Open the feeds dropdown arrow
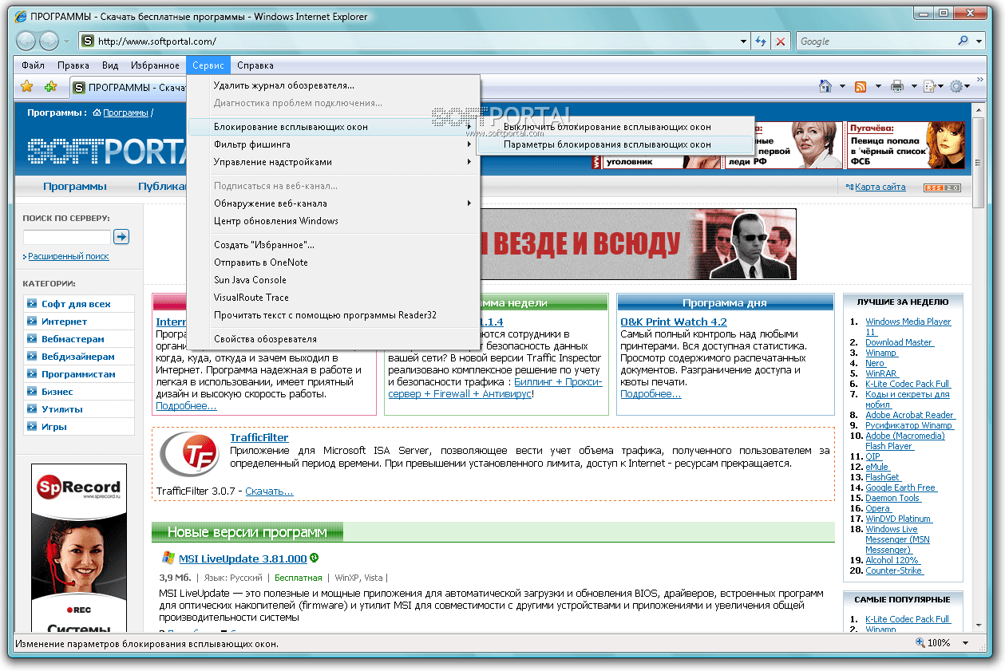Viewport: 1005px width, 671px height. 879,86
